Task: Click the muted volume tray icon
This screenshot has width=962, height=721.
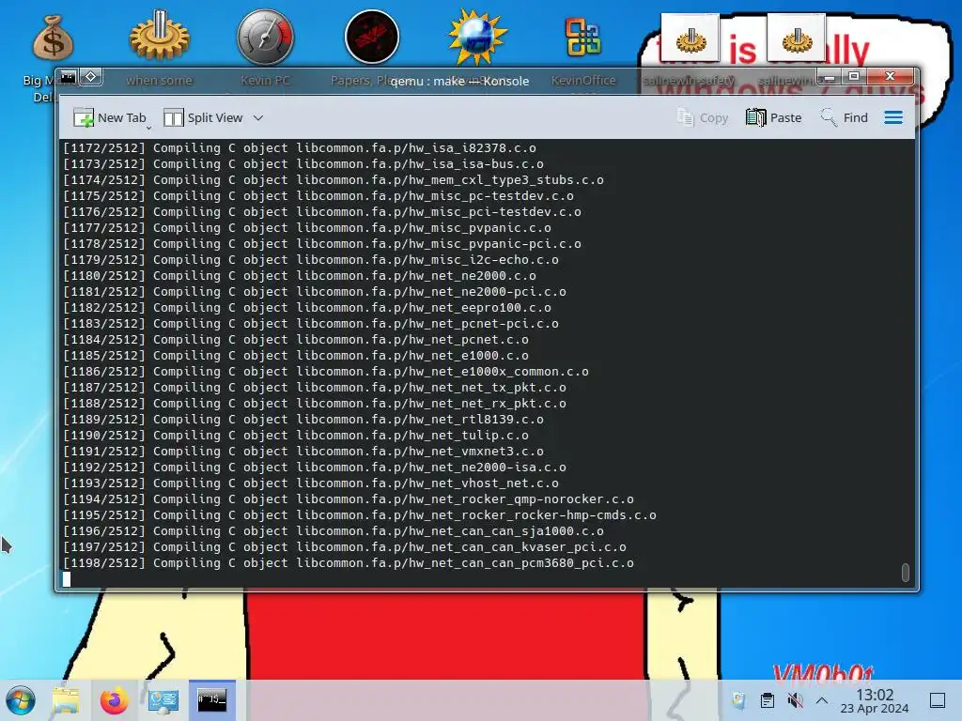Action: point(795,700)
